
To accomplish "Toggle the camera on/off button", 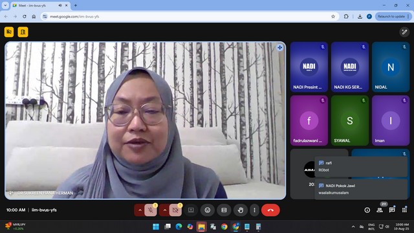I will click(x=175, y=210).
